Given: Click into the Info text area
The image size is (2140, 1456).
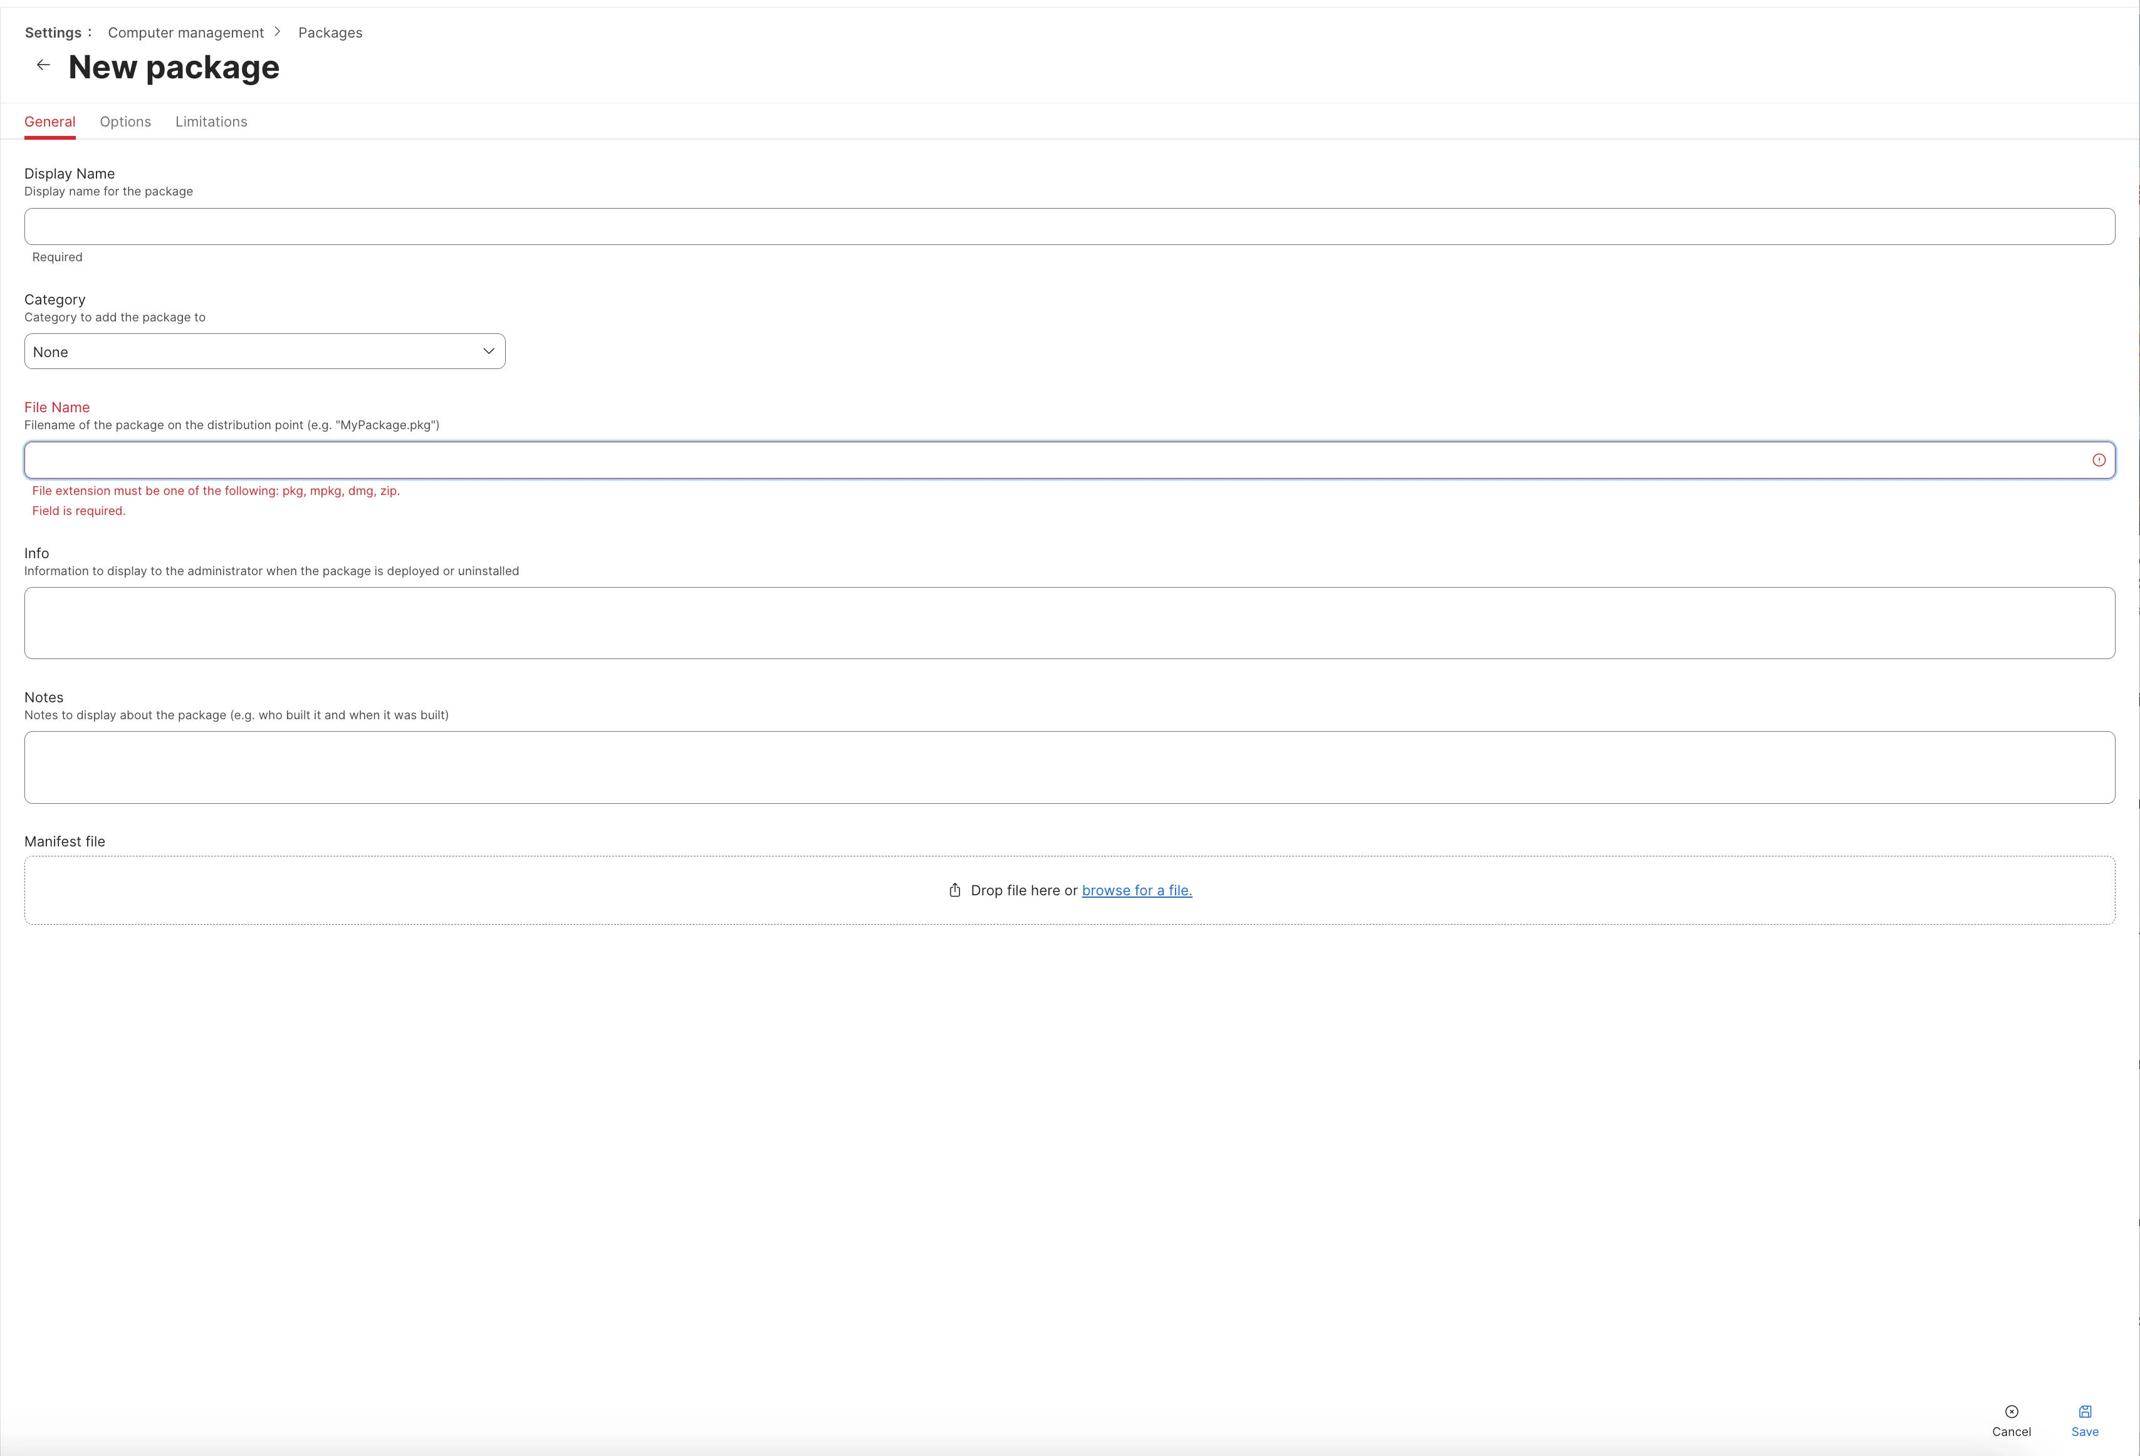Looking at the screenshot, I should pyautogui.click(x=1069, y=623).
